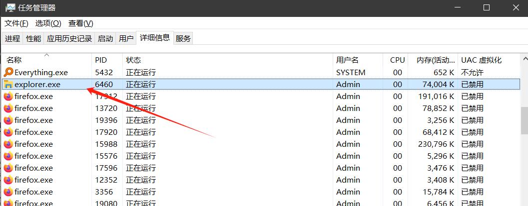Switch to the 进程 tab
This screenshot has width=528, height=206.
12,39
